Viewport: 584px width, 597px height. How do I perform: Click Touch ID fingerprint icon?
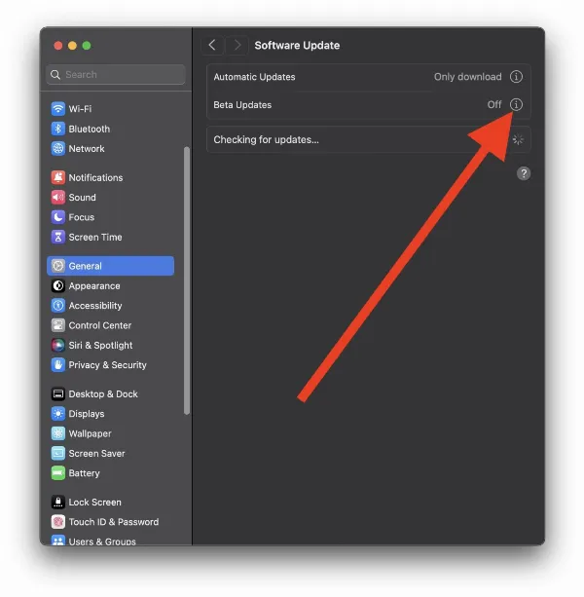coord(57,522)
